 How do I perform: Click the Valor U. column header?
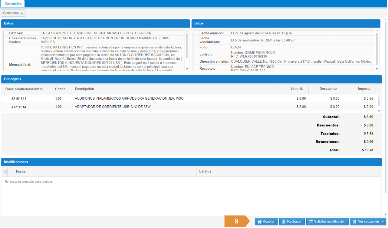(x=297, y=89)
